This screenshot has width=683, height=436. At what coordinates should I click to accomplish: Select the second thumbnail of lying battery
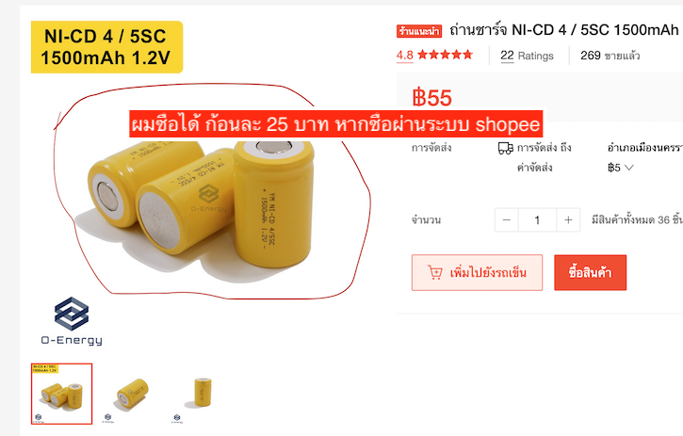click(131, 394)
